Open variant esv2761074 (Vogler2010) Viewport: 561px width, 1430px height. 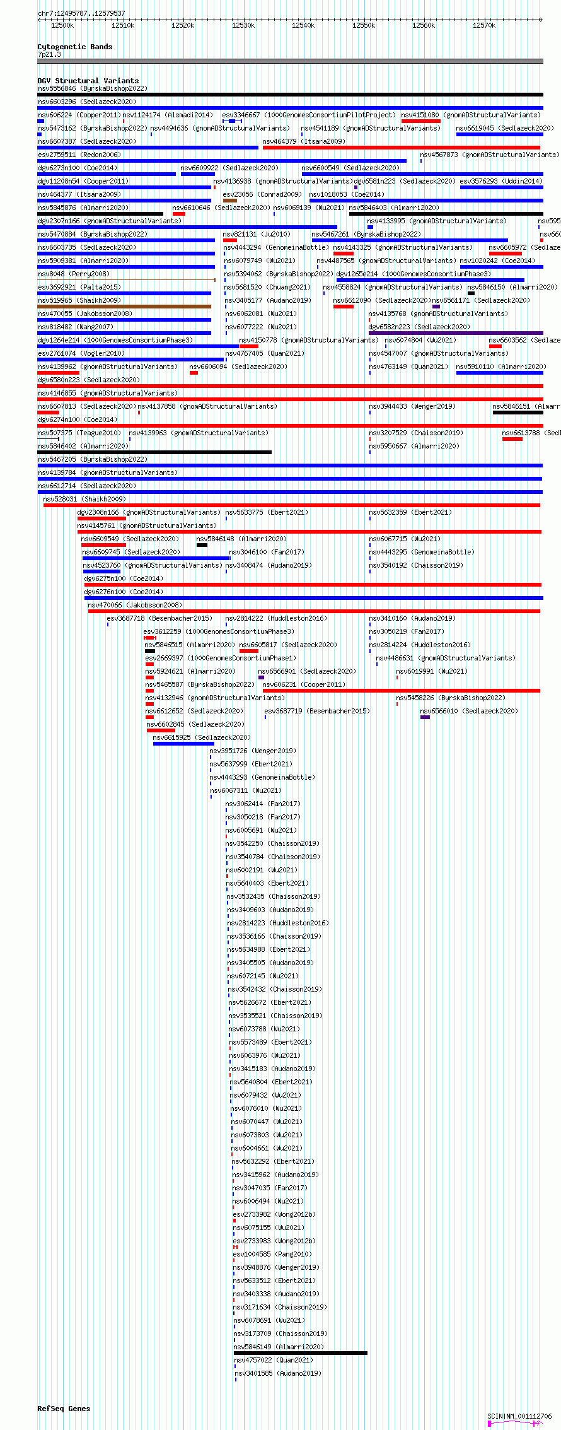[81, 354]
